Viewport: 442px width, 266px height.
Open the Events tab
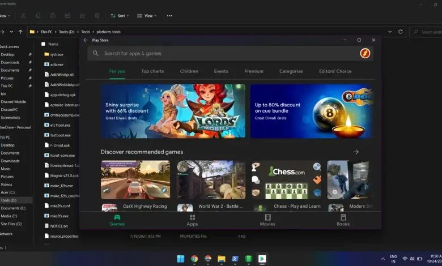coord(221,71)
